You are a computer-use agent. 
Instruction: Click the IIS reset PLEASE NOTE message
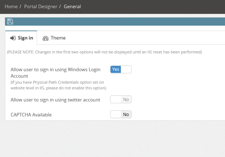(x=105, y=52)
